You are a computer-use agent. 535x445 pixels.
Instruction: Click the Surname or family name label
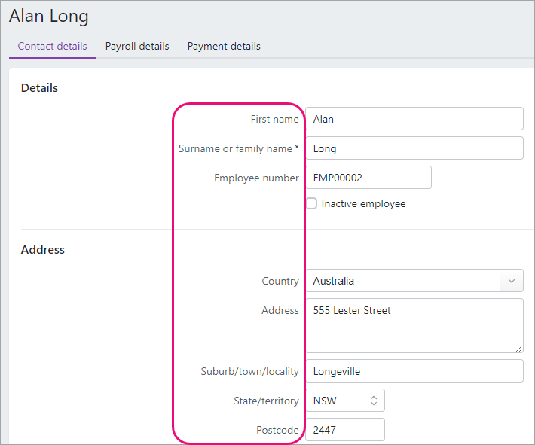(x=238, y=148)
